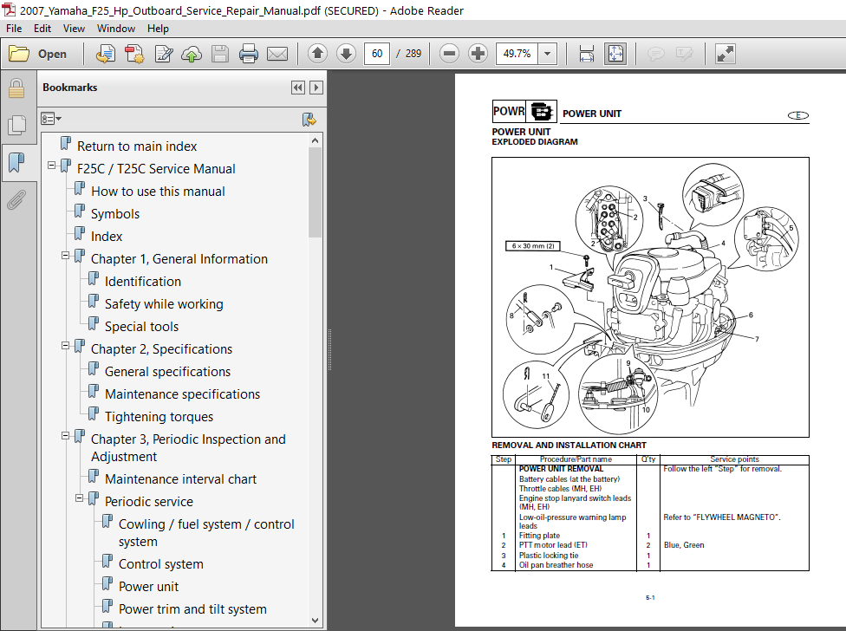Open the page thumbnails panel icon

click(16, 126)
